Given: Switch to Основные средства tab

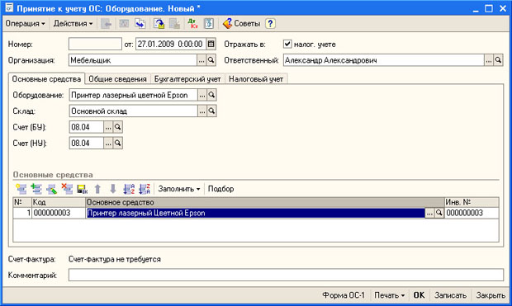Looking at the screenshot, I should pos(46,79).
